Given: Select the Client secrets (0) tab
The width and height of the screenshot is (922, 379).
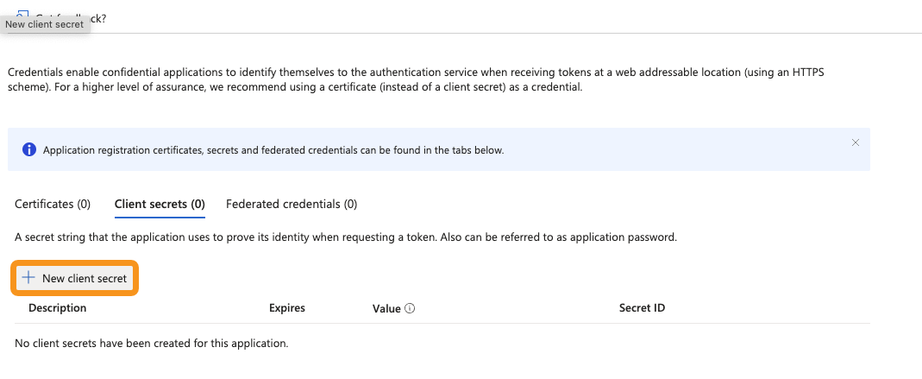Looking at the screenshot, I should pos(160,205).
